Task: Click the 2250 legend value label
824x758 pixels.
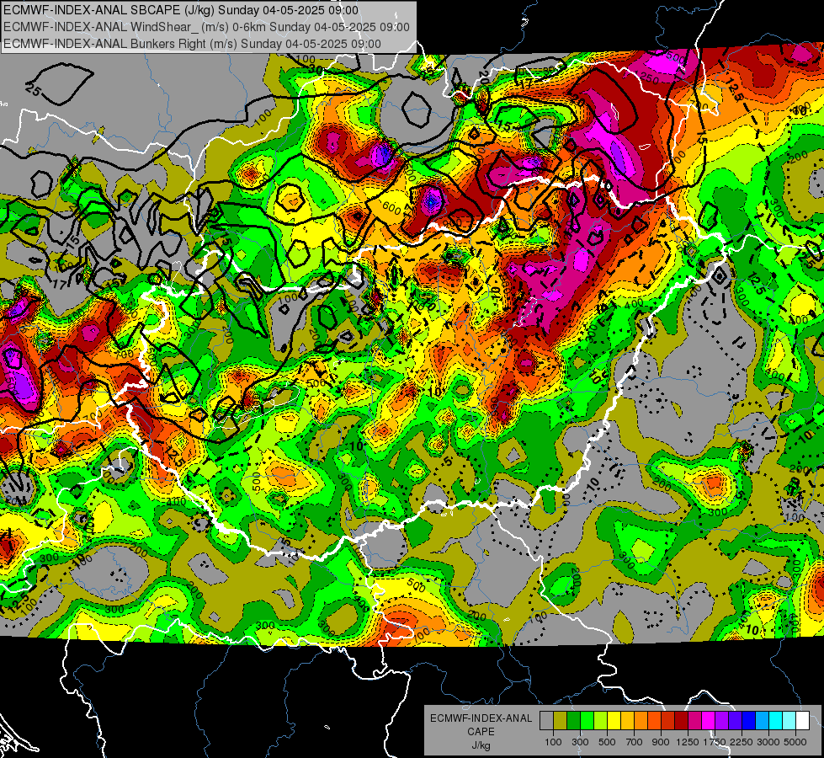Action: point(741,742)
